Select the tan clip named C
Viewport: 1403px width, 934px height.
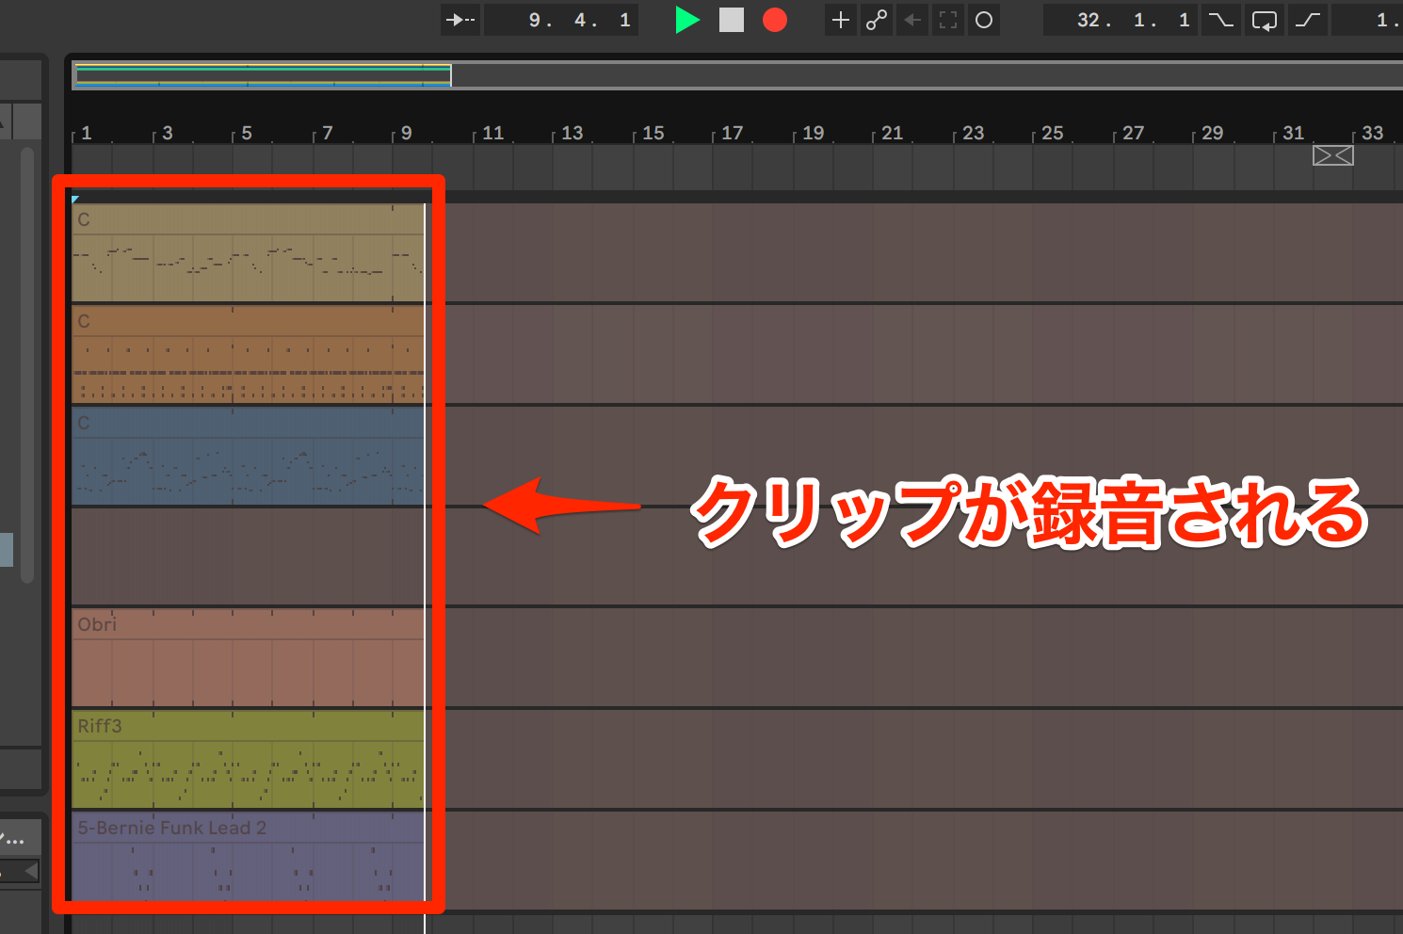[x=249, y=253]
